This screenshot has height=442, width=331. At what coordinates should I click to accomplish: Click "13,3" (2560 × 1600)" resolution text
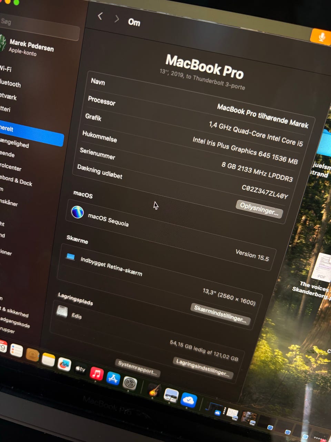pyautogui.click(x=229, y=297)
